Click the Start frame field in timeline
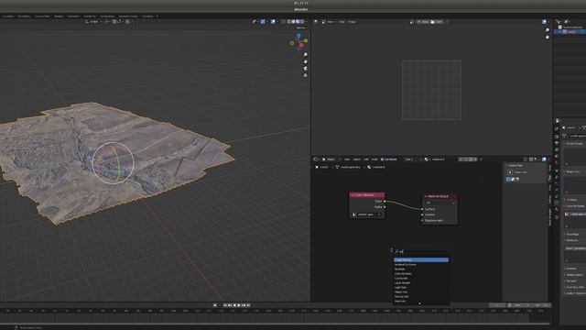This screenshot has height=330, width=586. (x=521, y=305)
